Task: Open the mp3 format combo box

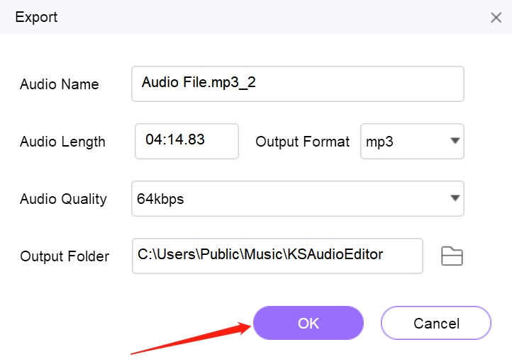Action: pyautogui.click(x=412, y=141)
